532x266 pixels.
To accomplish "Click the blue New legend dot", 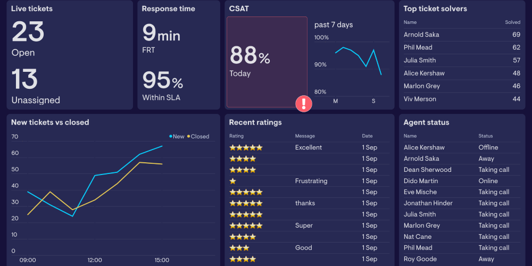I will (x=171, y=137).
